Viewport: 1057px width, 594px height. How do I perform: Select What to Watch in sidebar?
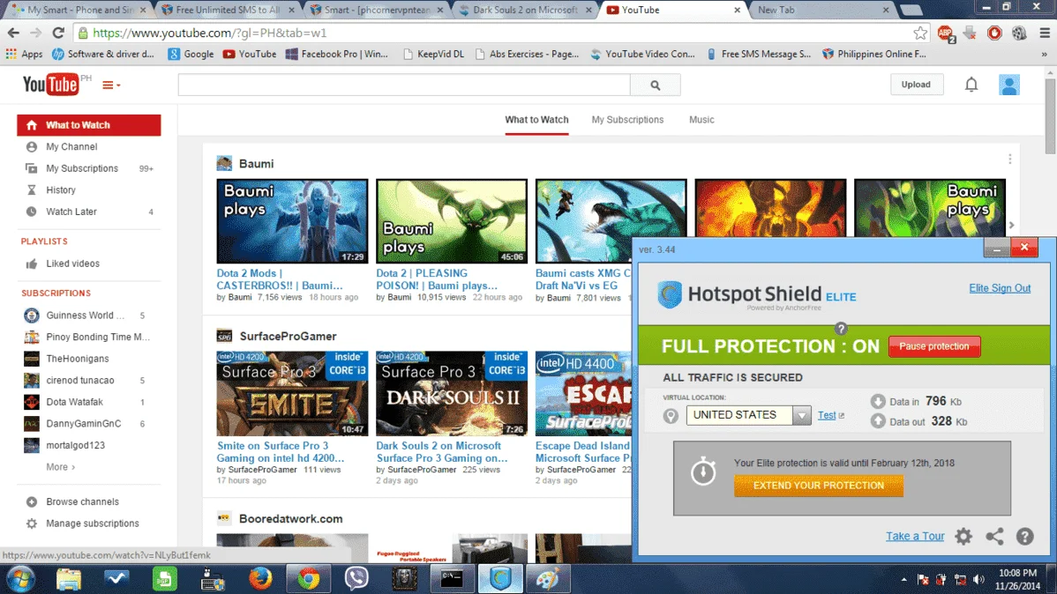click(x=89, y=125)
